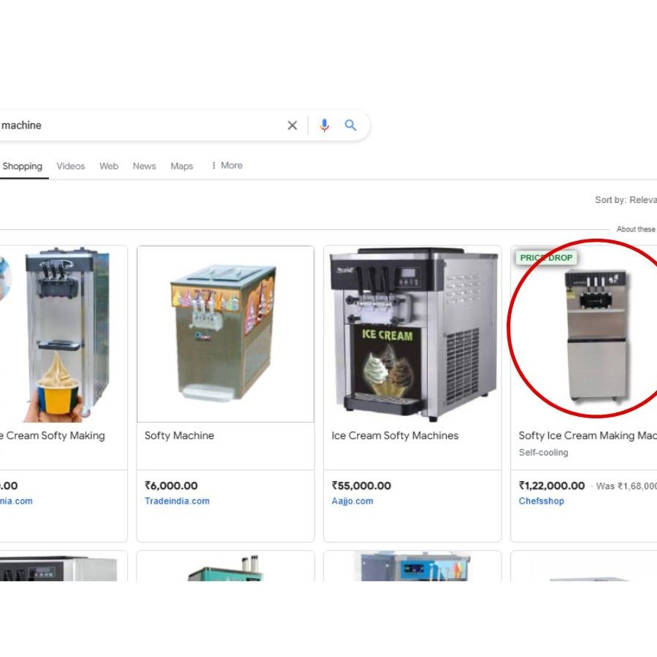Open the More options menu
657x657 pixels.
(x=226, y=166)
